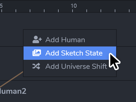Click the third tick after the 10 mark

click(115, 11)
